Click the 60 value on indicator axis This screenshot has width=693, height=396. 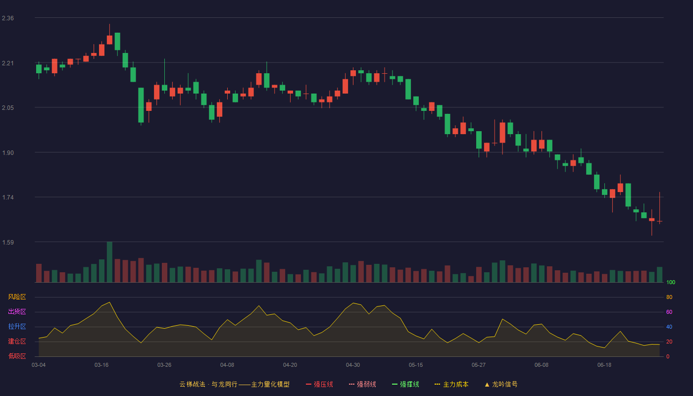tap(669, 312)
